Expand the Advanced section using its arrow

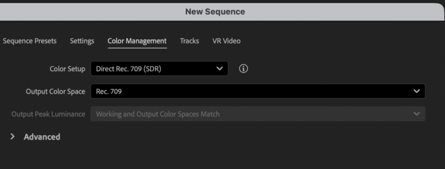click(12, 137)
